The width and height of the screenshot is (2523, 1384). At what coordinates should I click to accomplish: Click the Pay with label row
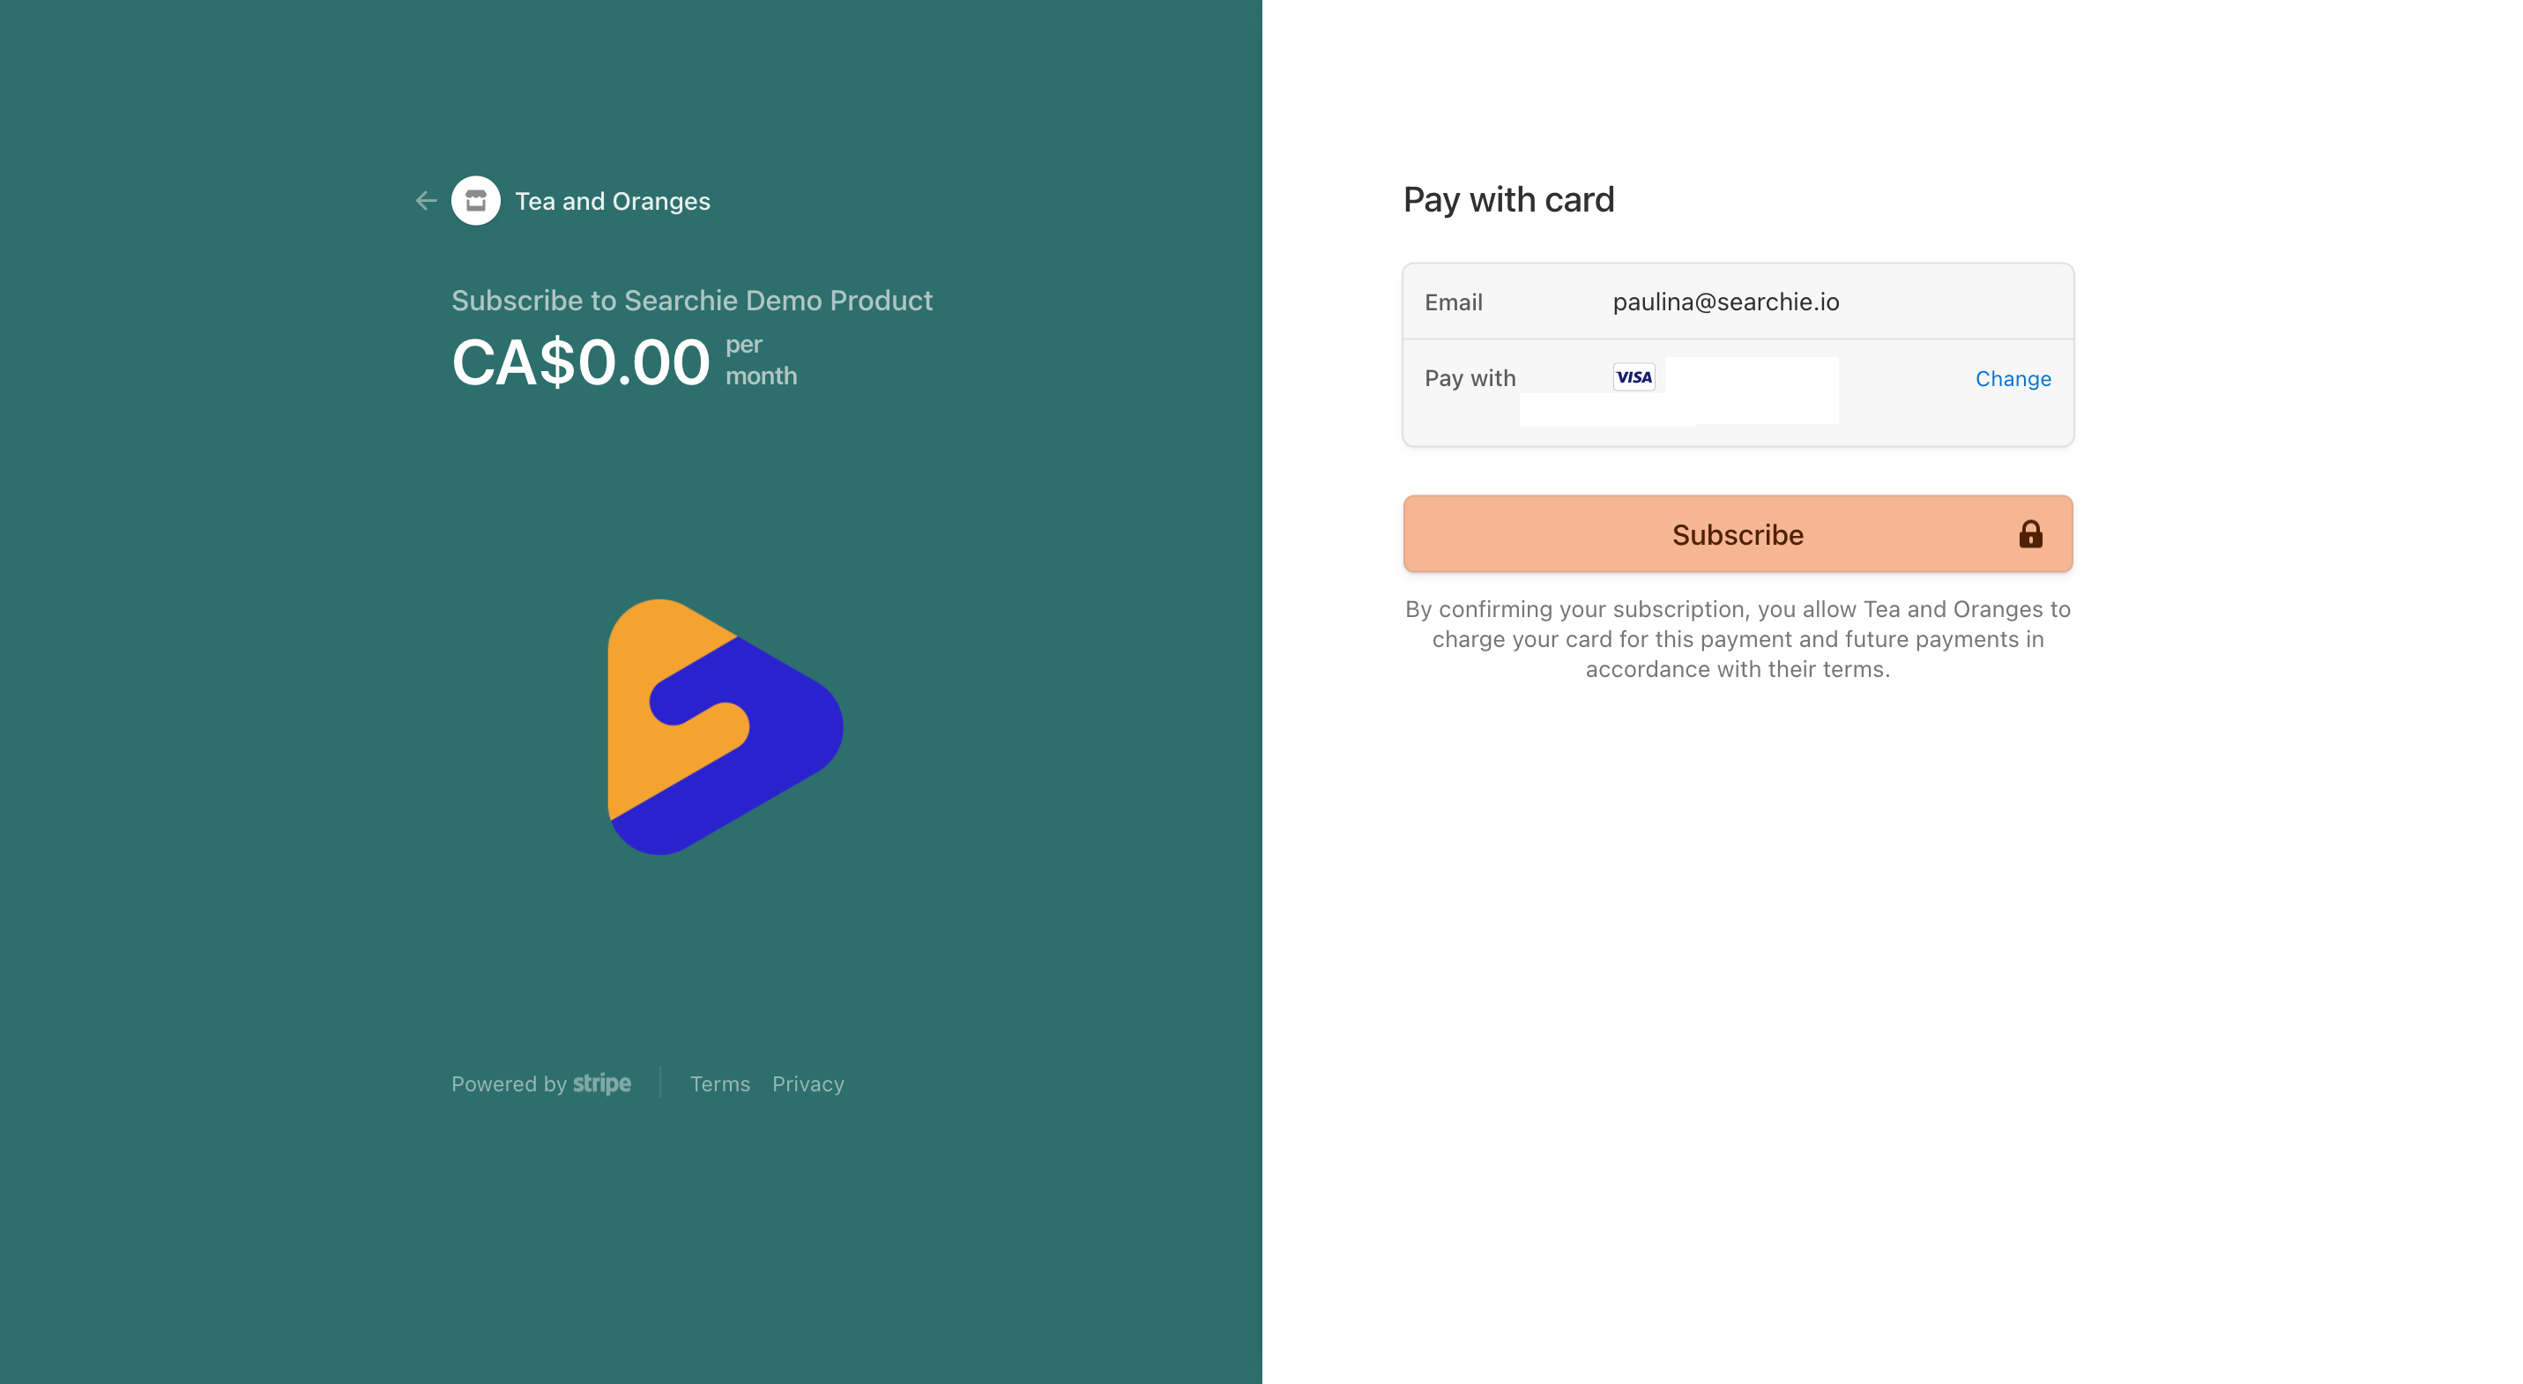[1738, 393]
